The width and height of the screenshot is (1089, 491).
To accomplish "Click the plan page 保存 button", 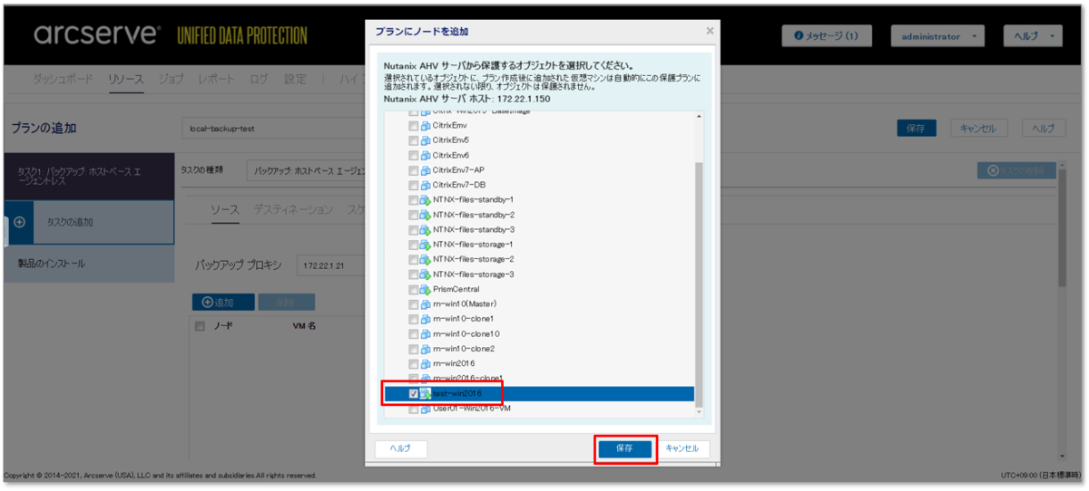I will pos(917,129).
